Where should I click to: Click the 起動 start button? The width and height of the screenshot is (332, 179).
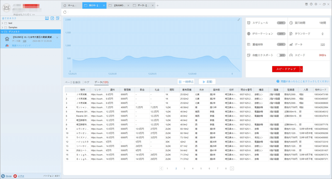[x=207, y=81]
